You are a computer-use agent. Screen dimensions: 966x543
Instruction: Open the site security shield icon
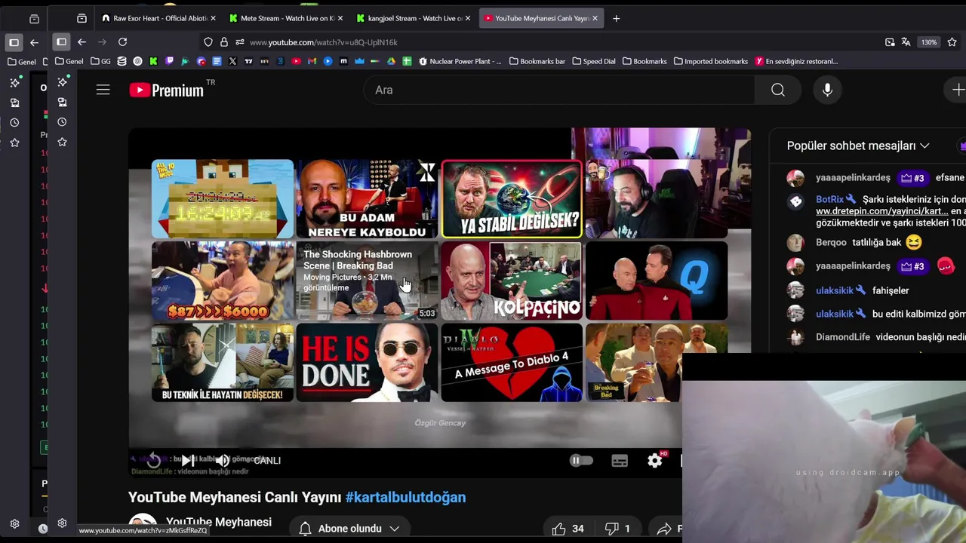tap(208, 42)
